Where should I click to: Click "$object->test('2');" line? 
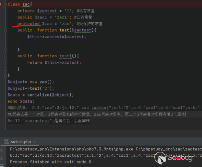pyautogui.click(x=31, y=88)
